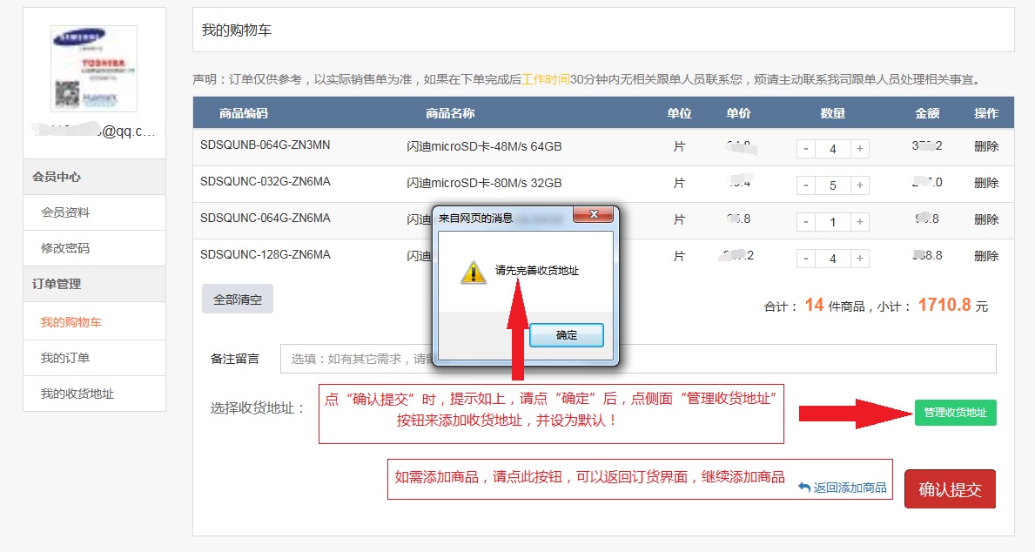Delete the SDSQUNC-128G-ZN6MA item

coord(986,255)
